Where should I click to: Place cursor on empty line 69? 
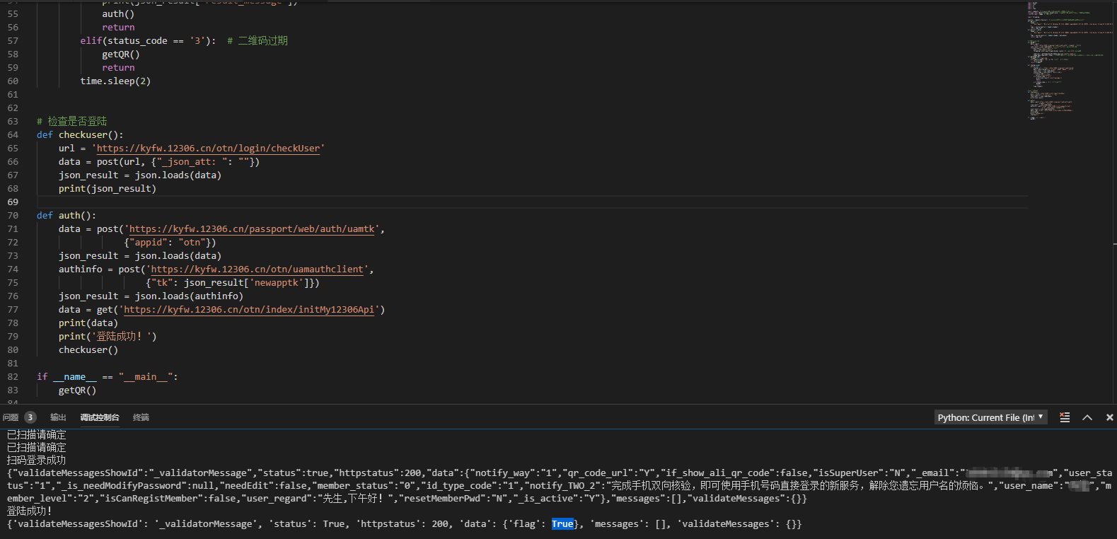tap(531, 202)
